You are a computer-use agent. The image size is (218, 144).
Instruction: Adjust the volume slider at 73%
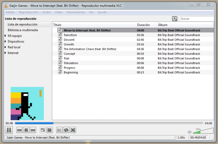click(203, 131)
